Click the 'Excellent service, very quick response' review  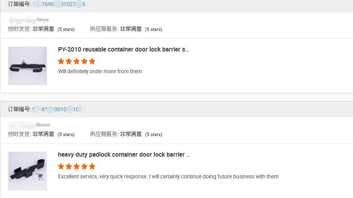pos(168,177)
